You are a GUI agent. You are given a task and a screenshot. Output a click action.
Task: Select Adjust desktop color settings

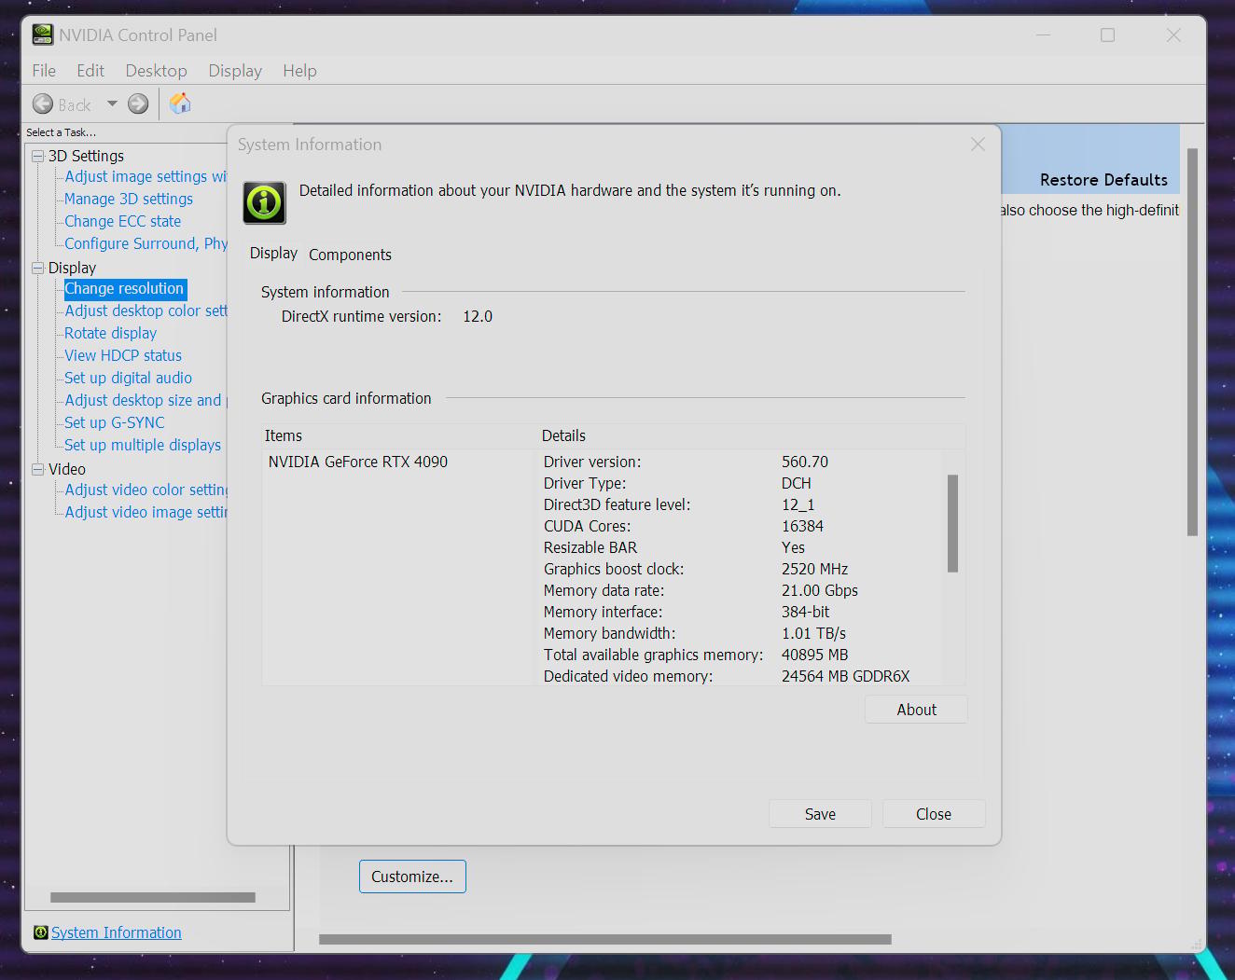[x=146, y=311]
